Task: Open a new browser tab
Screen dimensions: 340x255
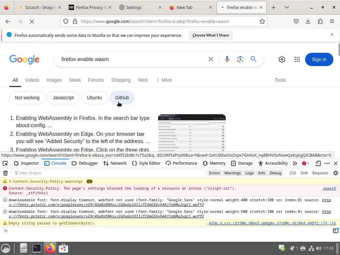Action: pos(274,7)
